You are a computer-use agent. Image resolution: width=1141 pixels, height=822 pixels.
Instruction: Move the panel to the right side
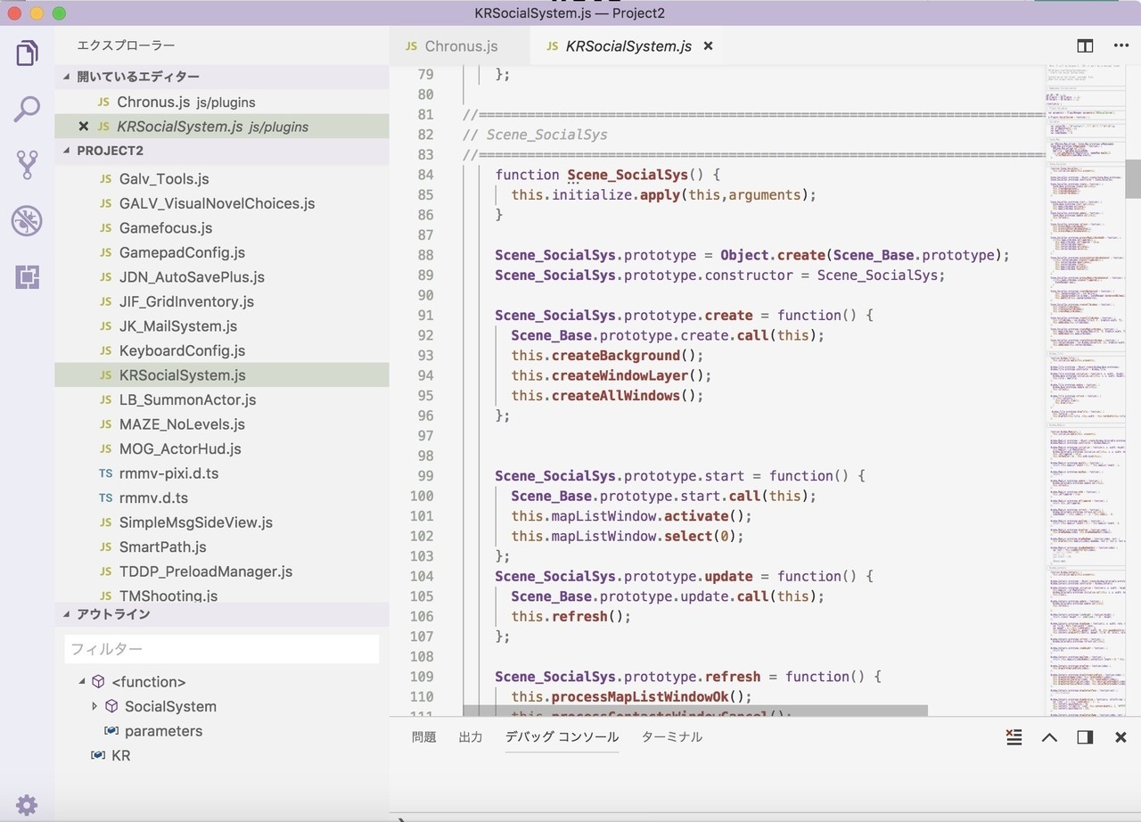tap(1085, 736)
